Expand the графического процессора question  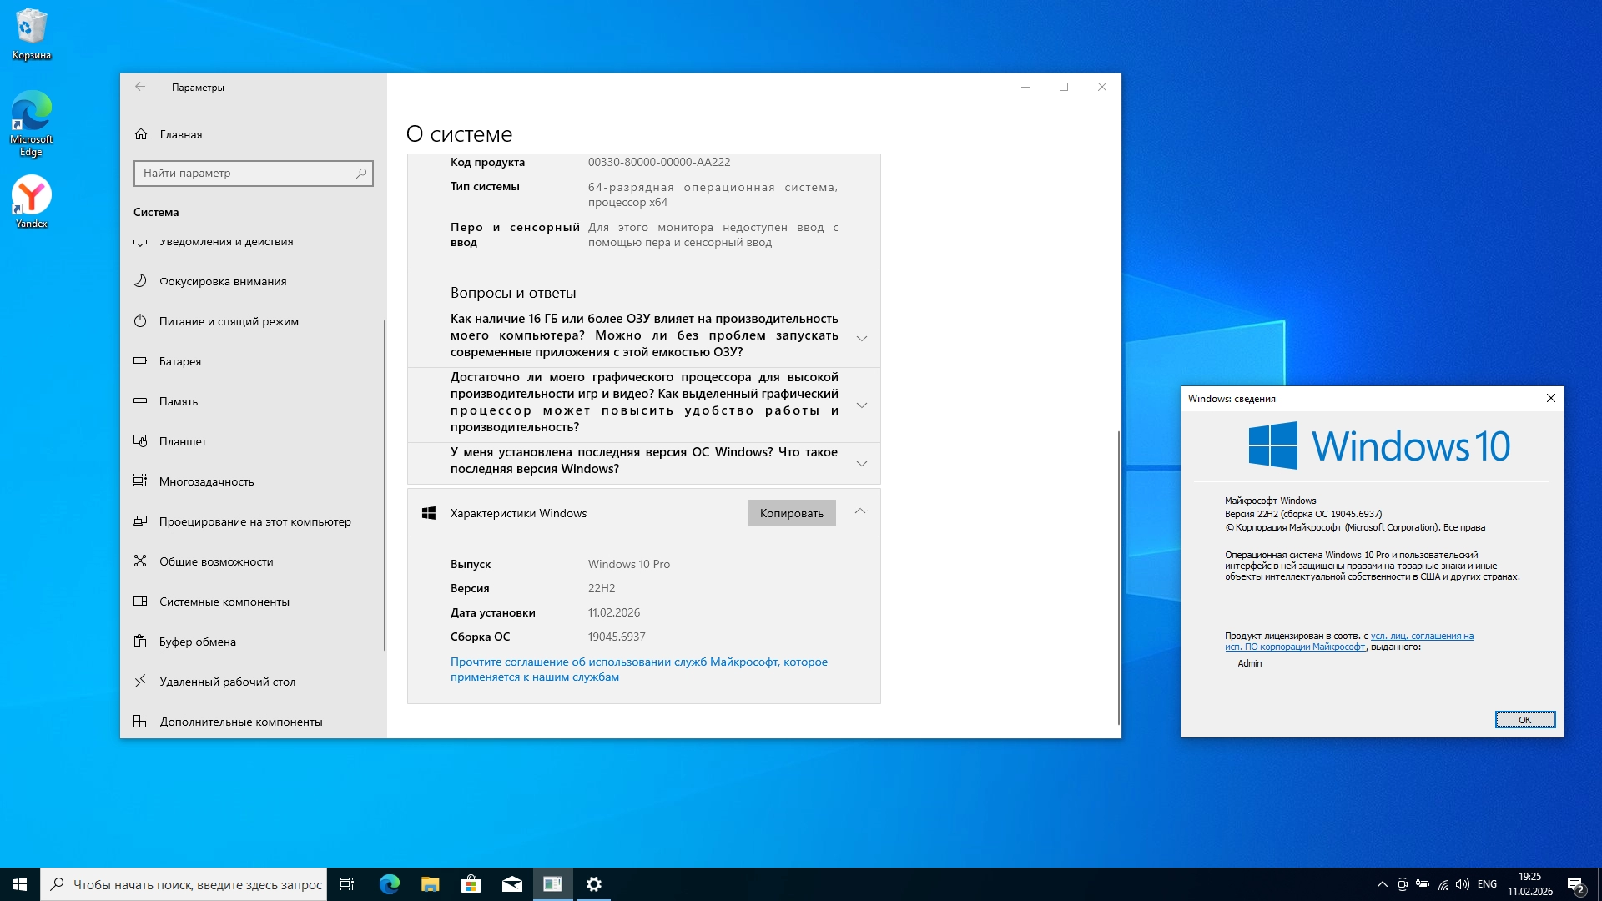(x=862, y=405)
